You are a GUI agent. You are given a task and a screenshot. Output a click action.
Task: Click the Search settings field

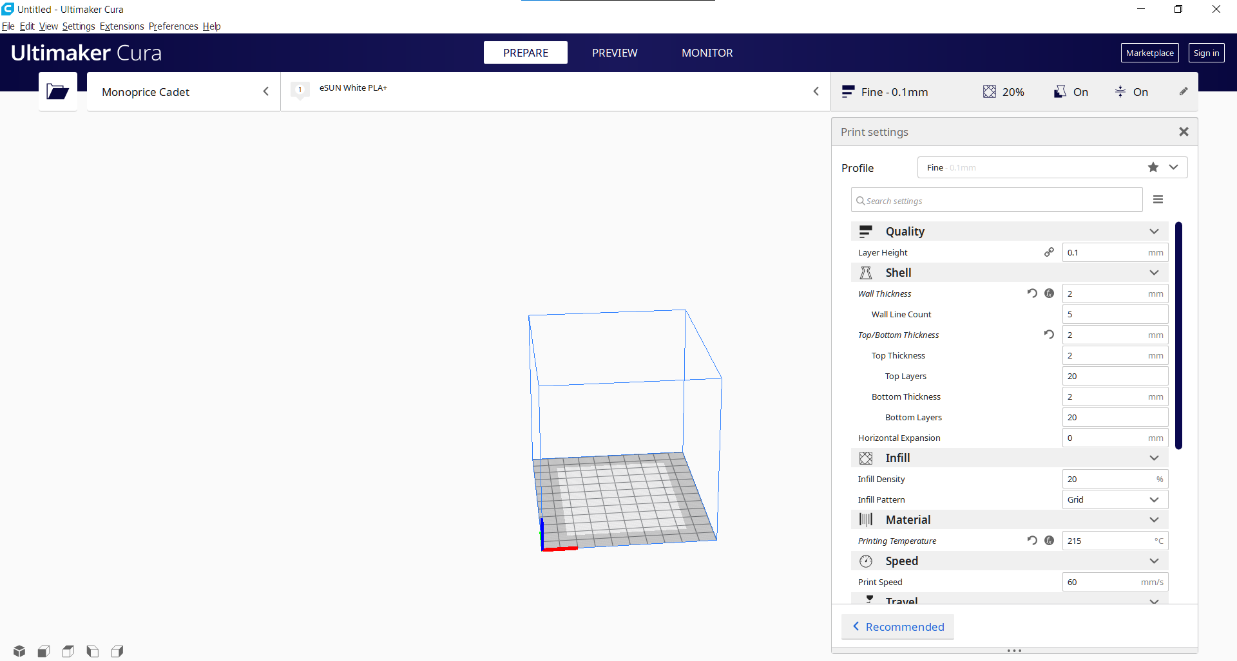pos(997,200)
